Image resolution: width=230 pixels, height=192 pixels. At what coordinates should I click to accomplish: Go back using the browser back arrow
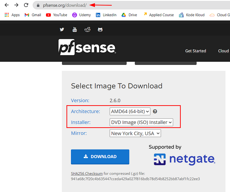(x=7, y=5)
